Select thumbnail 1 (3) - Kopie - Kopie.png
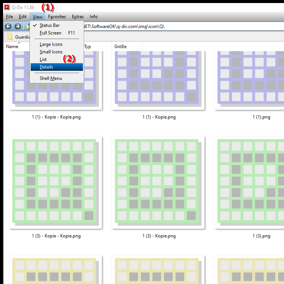 pyautogui.click(x=56, y=183)
